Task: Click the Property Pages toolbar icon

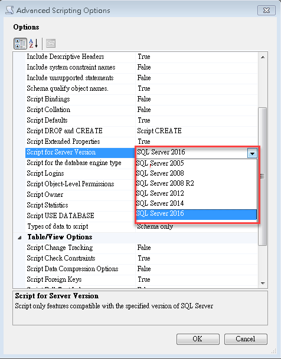Action: pyautogui.click(x=51, y=44)
